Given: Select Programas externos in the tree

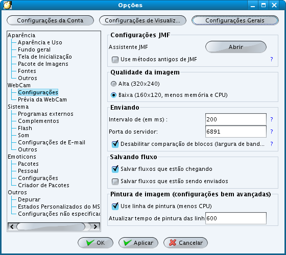Looking at the screenshot, I should (x=45, y=114).
